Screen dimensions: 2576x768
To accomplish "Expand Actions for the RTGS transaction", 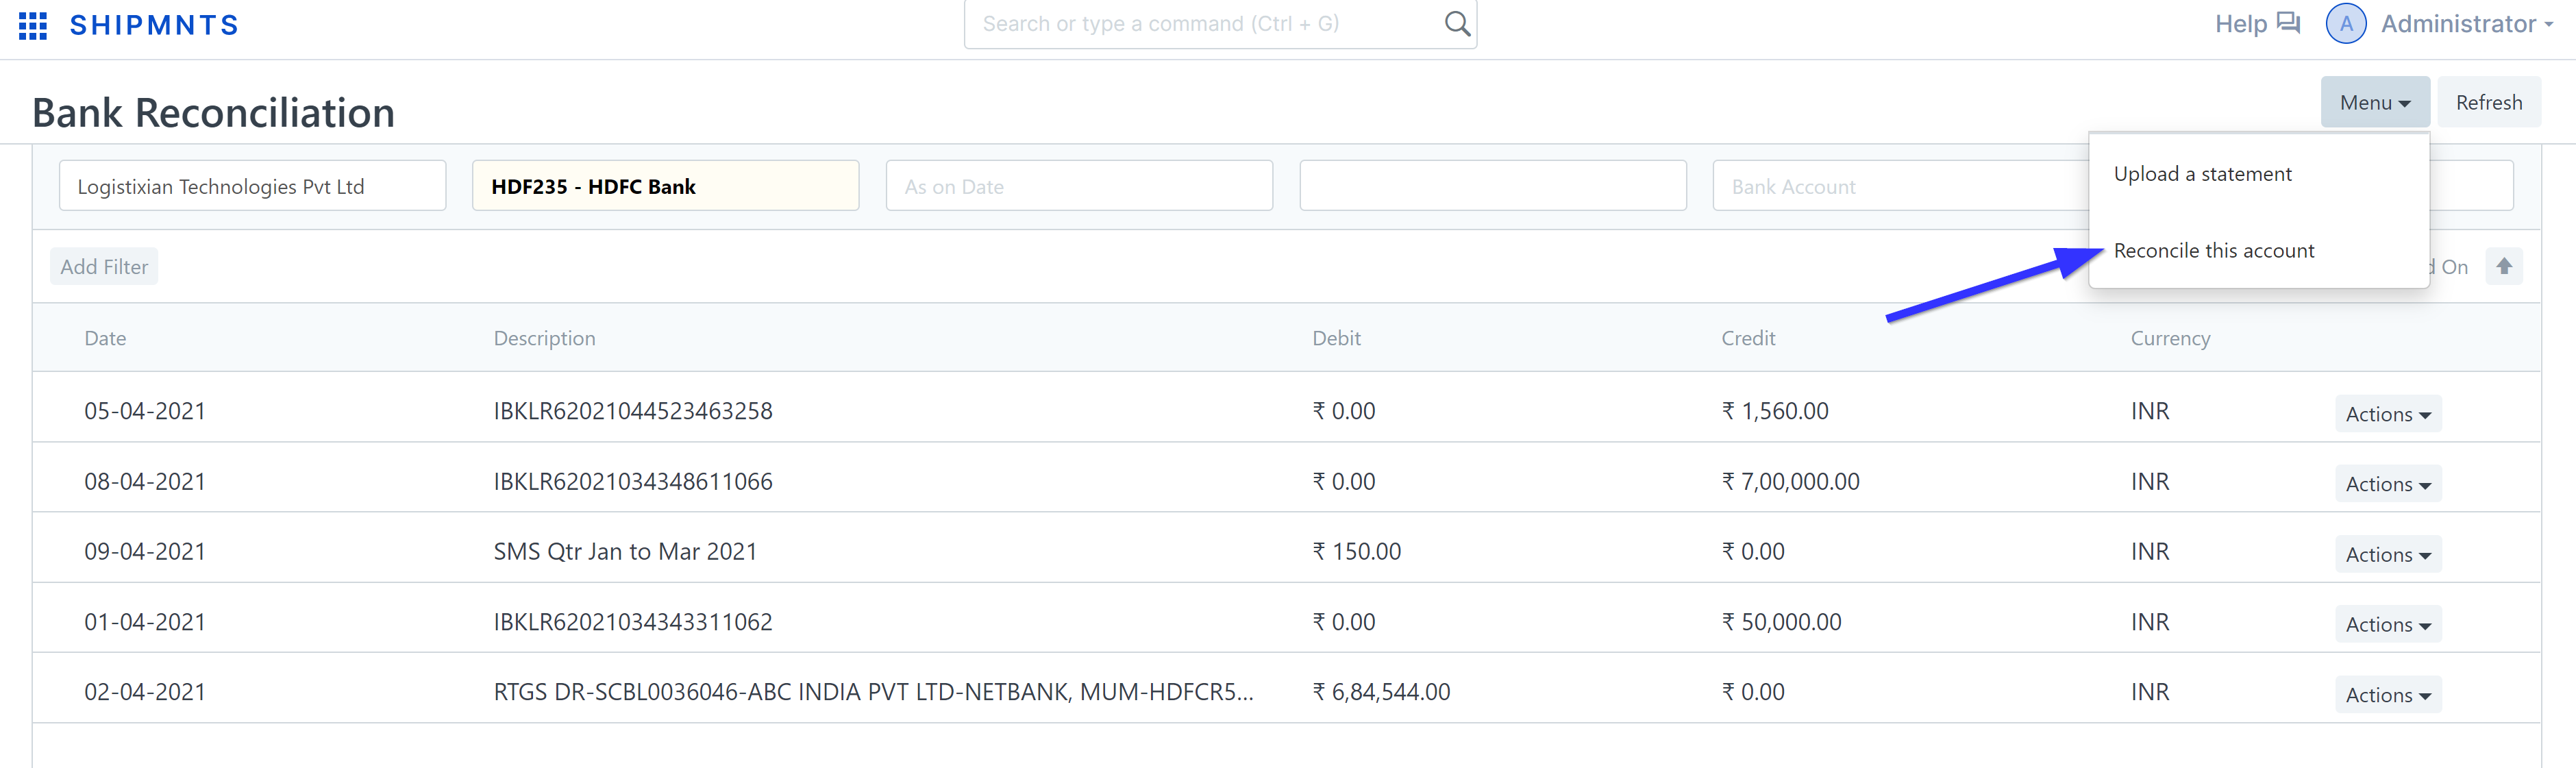I will 2387,695.
